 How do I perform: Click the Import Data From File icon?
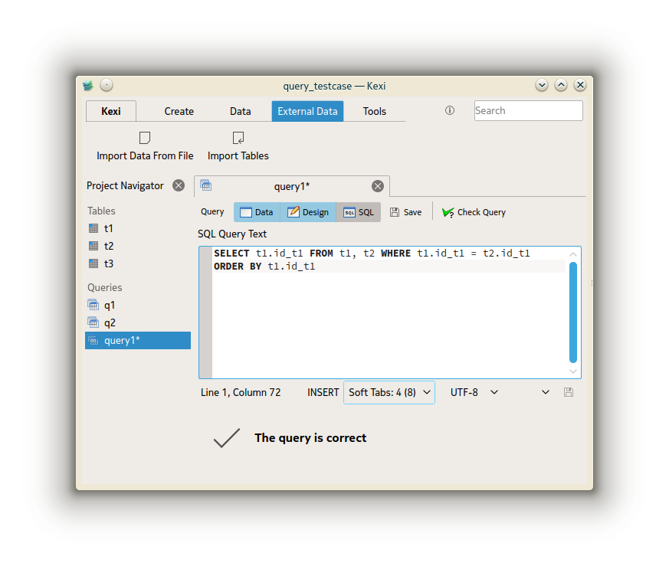(x=145, y=138)
